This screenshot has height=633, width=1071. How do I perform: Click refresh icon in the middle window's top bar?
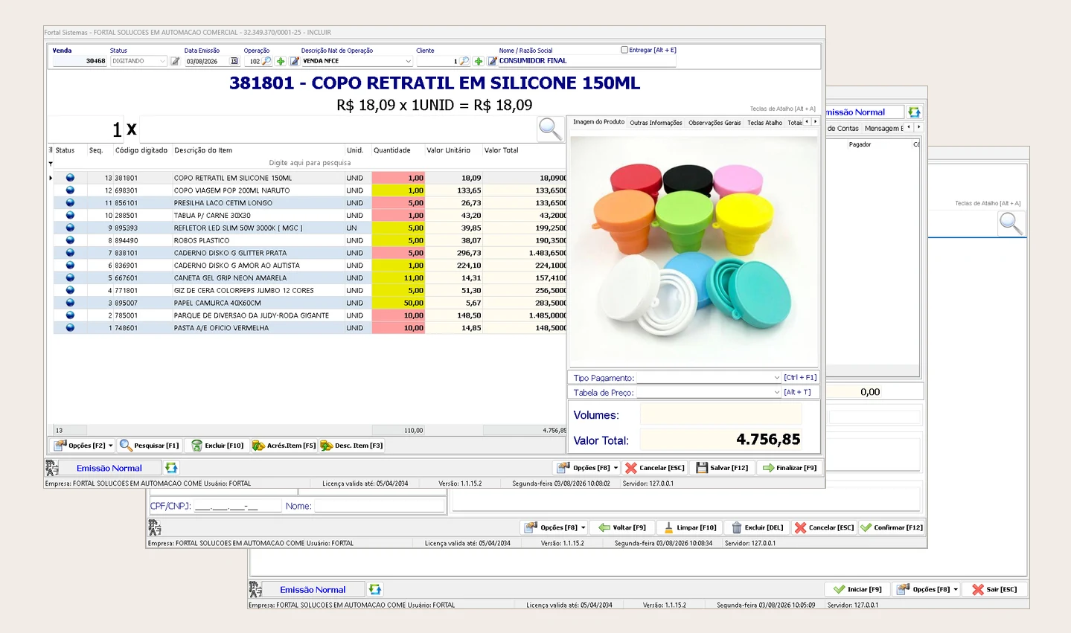click(914, 112)
